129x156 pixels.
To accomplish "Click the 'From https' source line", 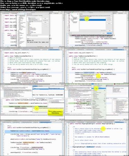I will (18, 9).
